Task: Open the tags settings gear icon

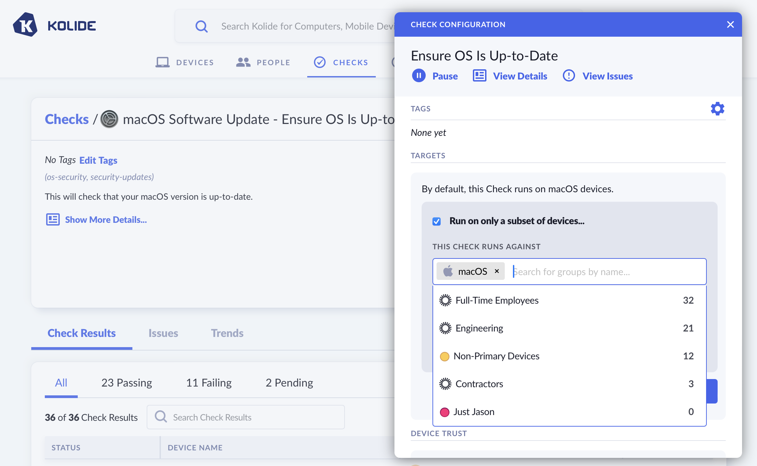Action: (717, 109)
